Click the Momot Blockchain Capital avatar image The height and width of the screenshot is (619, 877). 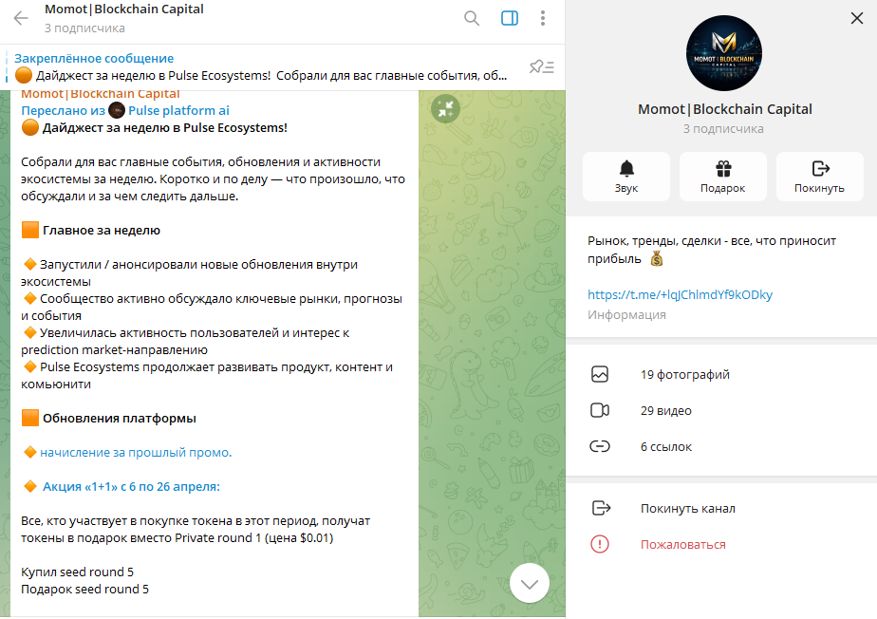724,53
